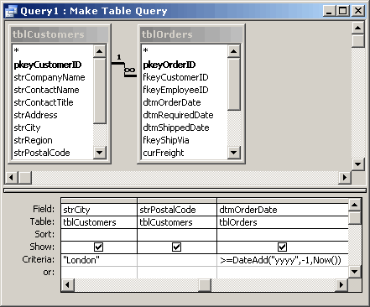
Task: Minimize the Query1 window
Action: pos(329,11)
